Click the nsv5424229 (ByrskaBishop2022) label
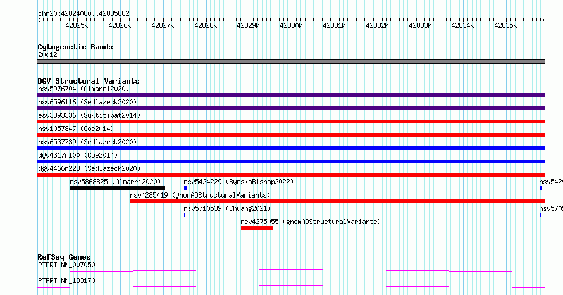The width and height of the screenshot is (563, 295). click(x=238, y=182)
